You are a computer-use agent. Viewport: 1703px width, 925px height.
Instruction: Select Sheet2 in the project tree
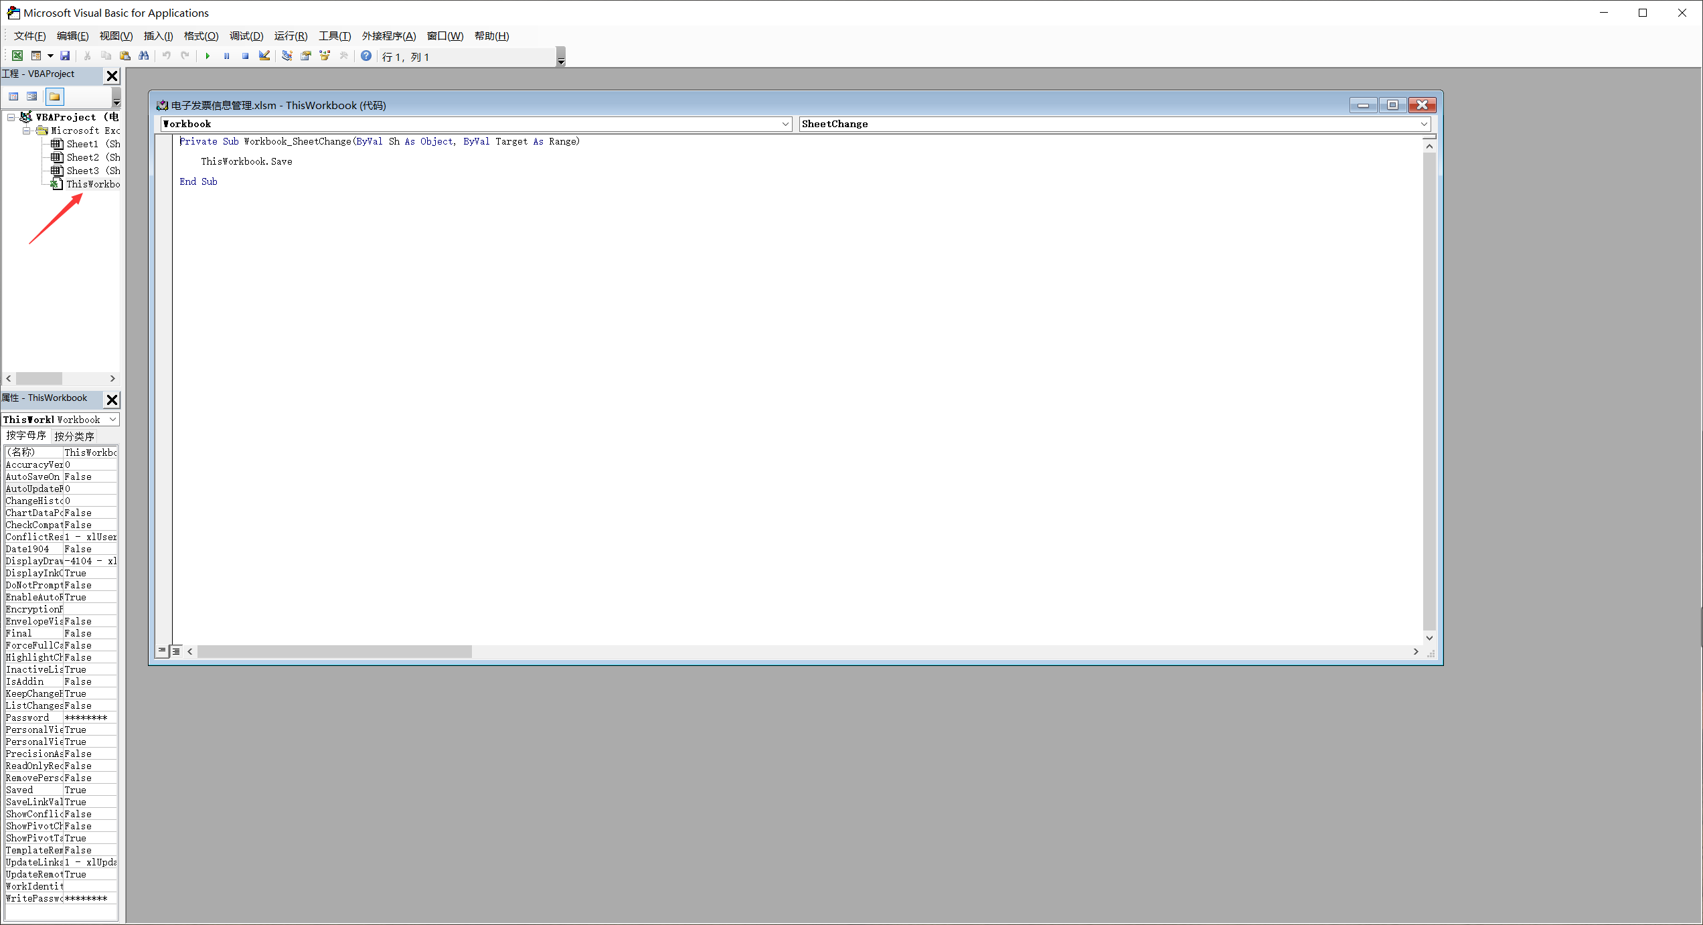click(82, 157)
